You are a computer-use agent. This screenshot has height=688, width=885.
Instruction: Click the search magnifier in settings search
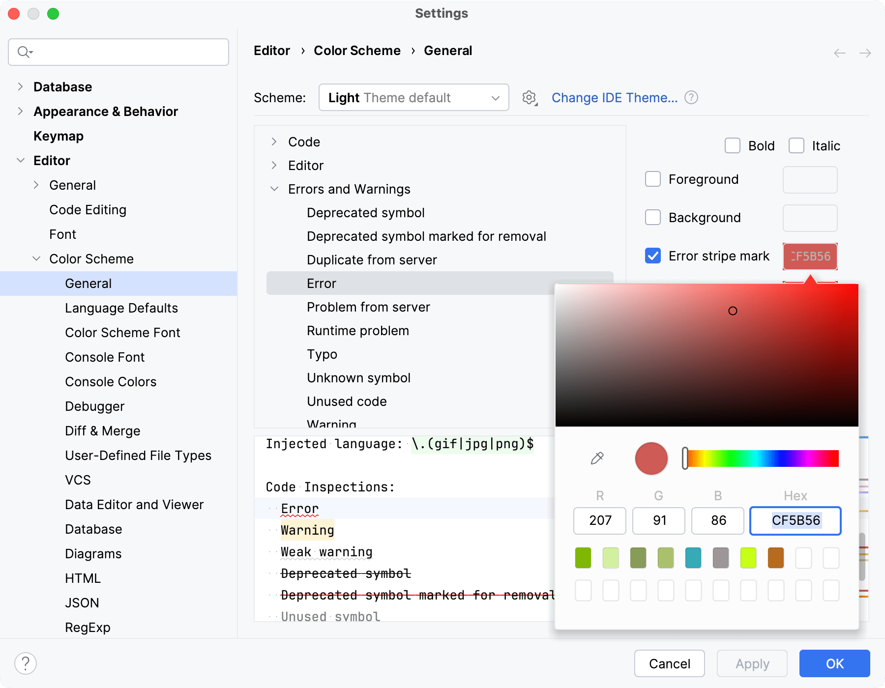pyautogui.click(x=24, y=52)
